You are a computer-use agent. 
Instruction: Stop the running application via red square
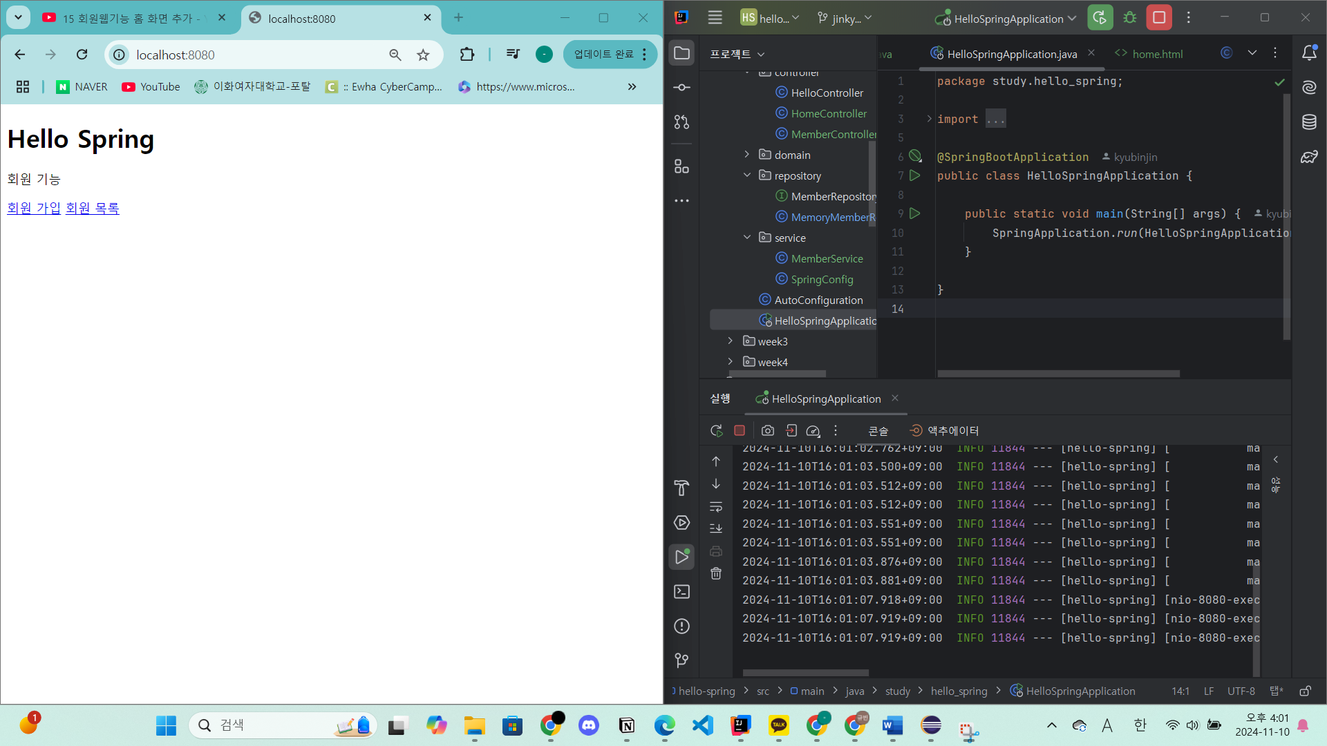[x=1159, y=19]
